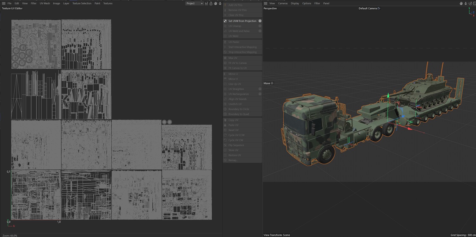Click the Flip Sequence icon
This screenshot has height=237, width=476.
[x=225, y=145]
